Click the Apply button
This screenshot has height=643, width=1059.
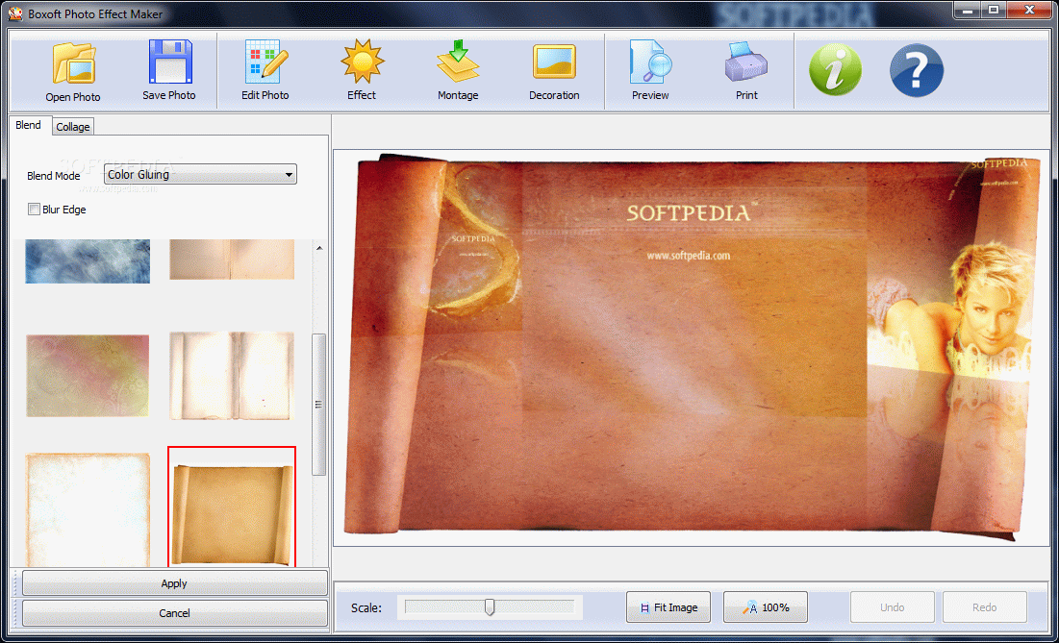tap(174, 583)
